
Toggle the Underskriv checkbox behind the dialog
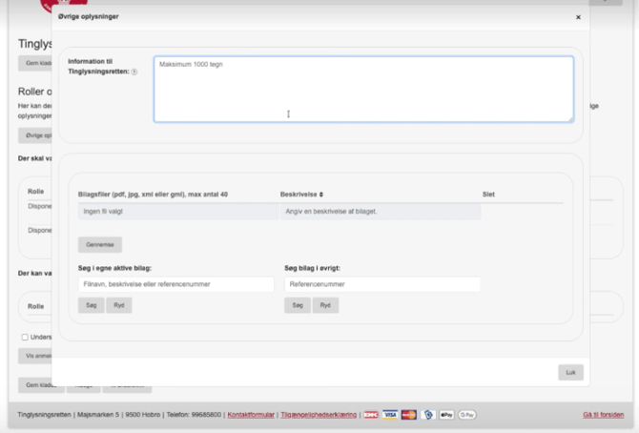[25, 337]
